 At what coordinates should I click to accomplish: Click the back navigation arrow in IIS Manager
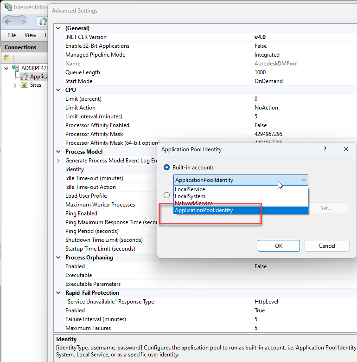click(x=8, y=22)
